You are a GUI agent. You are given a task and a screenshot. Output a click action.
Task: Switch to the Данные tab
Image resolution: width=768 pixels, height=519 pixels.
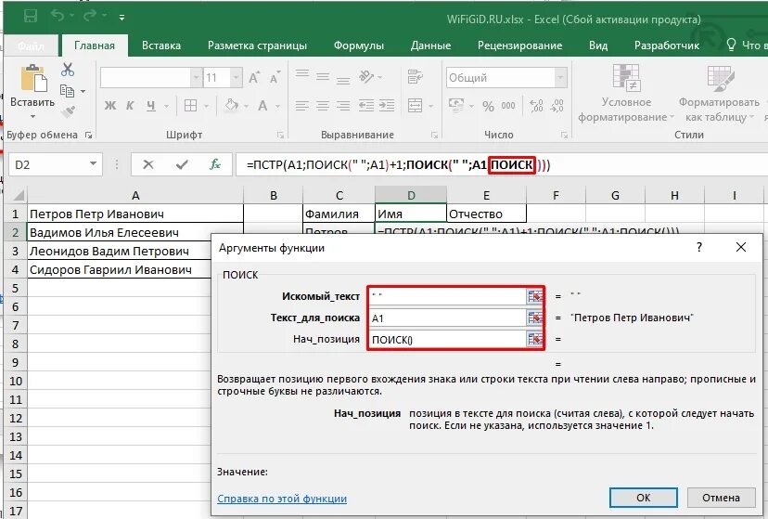point(430,45)
